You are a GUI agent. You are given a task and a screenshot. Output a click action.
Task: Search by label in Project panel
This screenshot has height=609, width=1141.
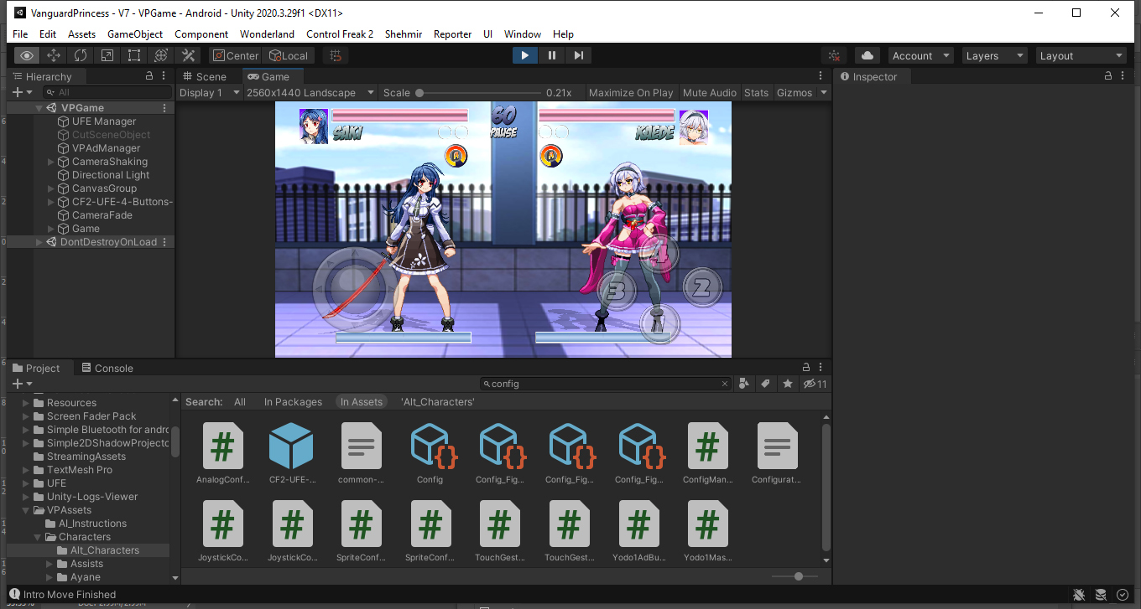[765, 384]
